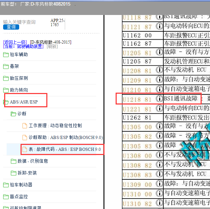Open 诊断帮助：ABS/ESP 制动(BOSCH 9.0) document
This screenshot has height=209, width=210.
pyautogui.click(x=66, y=137)
